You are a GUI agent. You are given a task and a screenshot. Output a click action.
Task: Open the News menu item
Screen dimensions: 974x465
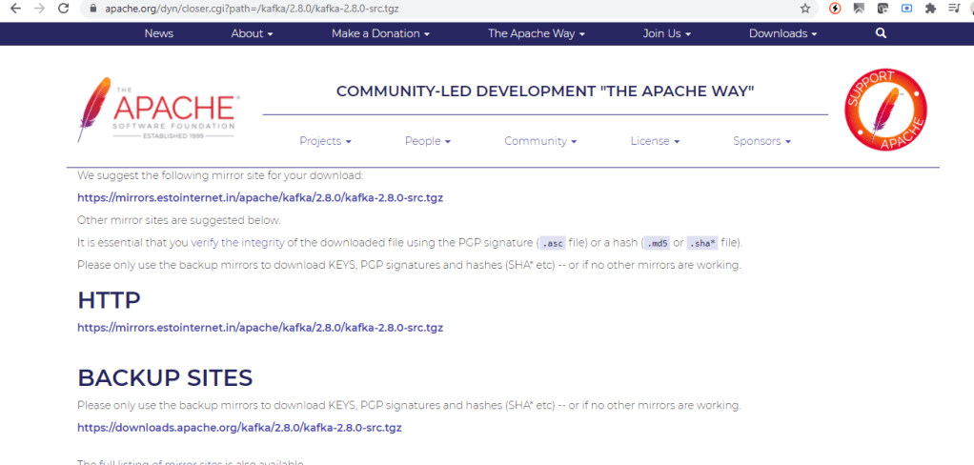coord(159,33)
